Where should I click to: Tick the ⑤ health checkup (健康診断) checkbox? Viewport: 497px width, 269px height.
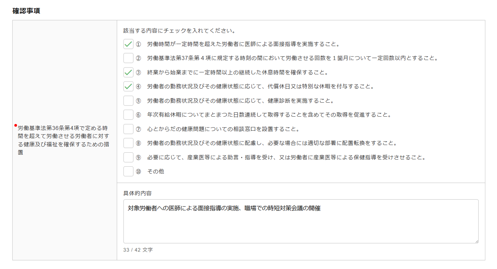[x=129, y=101]
